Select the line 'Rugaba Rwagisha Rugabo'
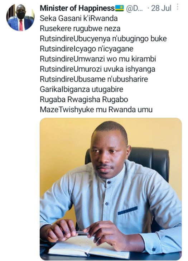 click(x=84, y=100)
